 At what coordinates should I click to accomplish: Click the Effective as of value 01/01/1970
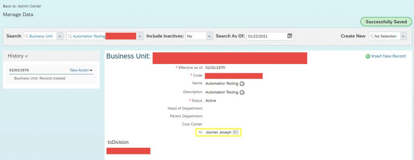pyautogui.click(x=215, y=67)
